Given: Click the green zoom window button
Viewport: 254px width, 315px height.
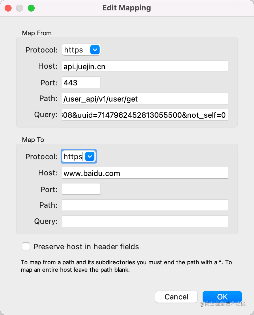Looking at the screenshot, I should coord(31,8).
